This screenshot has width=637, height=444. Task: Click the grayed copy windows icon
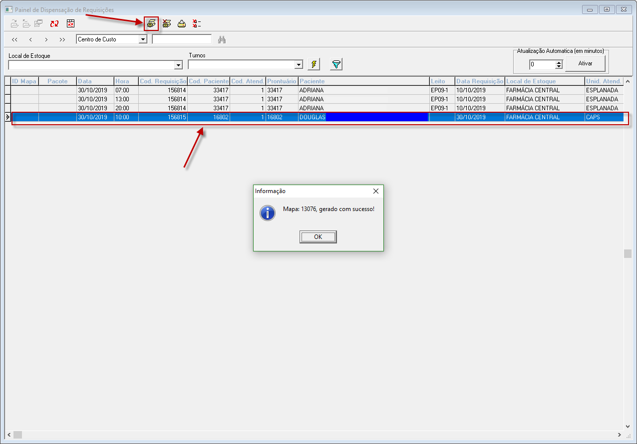coord(38,23)
